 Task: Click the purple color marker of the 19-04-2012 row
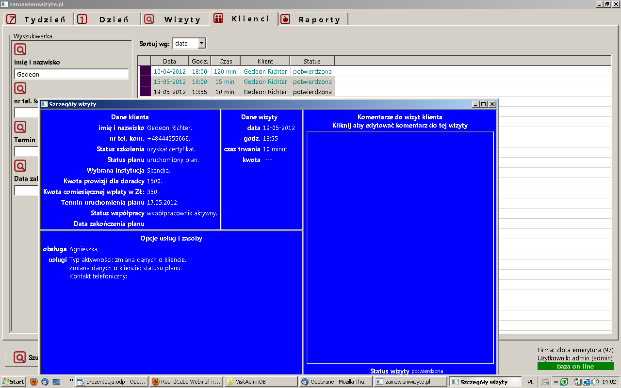point(145,71)
